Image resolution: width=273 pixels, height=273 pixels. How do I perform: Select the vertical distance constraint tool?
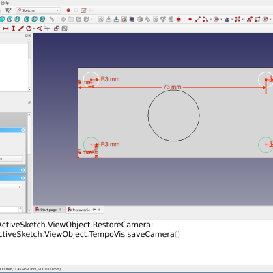[13, 29]
